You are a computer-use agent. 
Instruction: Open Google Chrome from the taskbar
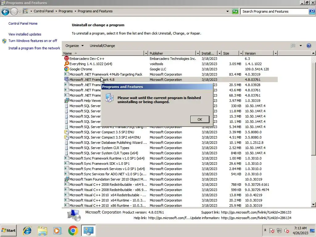[x=73, y=231]
